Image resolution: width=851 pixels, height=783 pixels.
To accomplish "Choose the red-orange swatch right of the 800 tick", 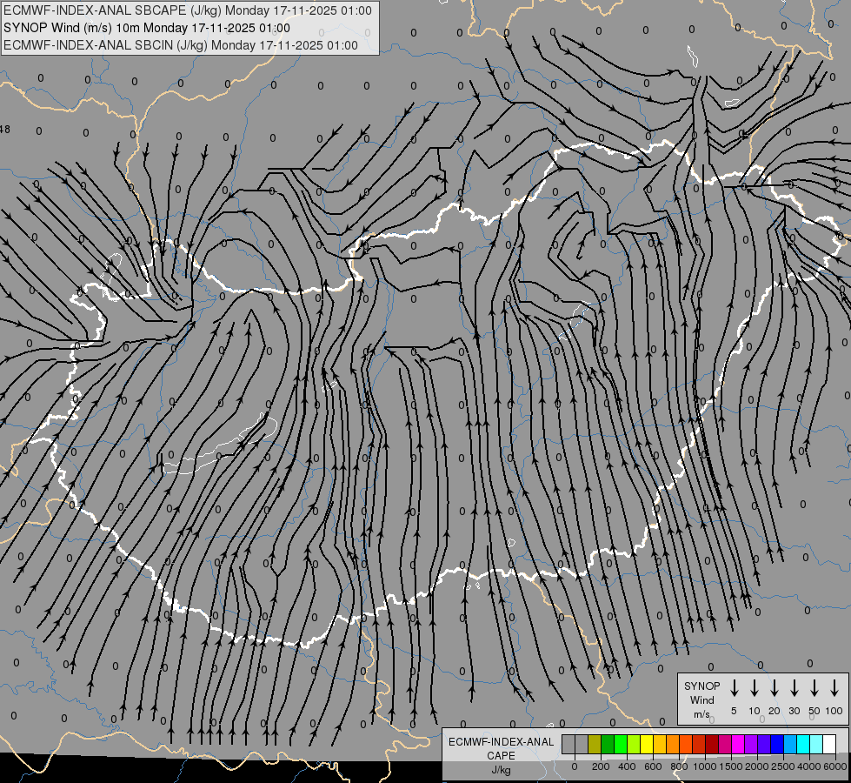I will pos(686,744).
